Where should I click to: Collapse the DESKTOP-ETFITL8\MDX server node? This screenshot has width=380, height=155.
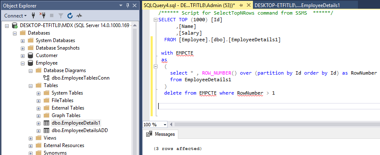click(7, 25)
